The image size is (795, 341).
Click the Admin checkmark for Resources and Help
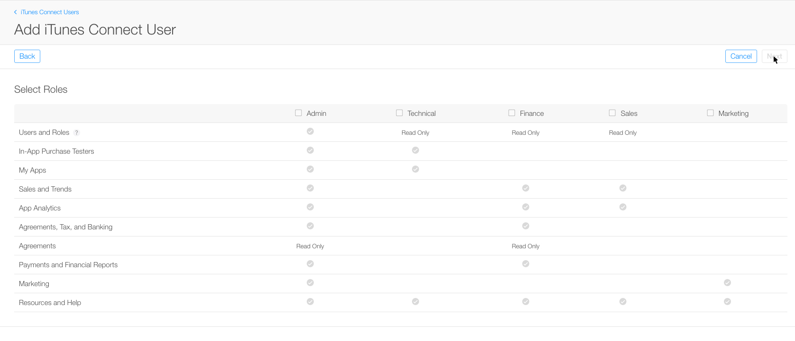pos(310,301)
